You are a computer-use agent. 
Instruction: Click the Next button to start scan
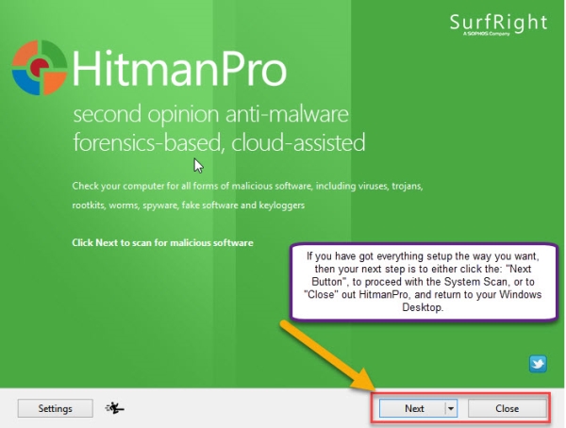412,408
